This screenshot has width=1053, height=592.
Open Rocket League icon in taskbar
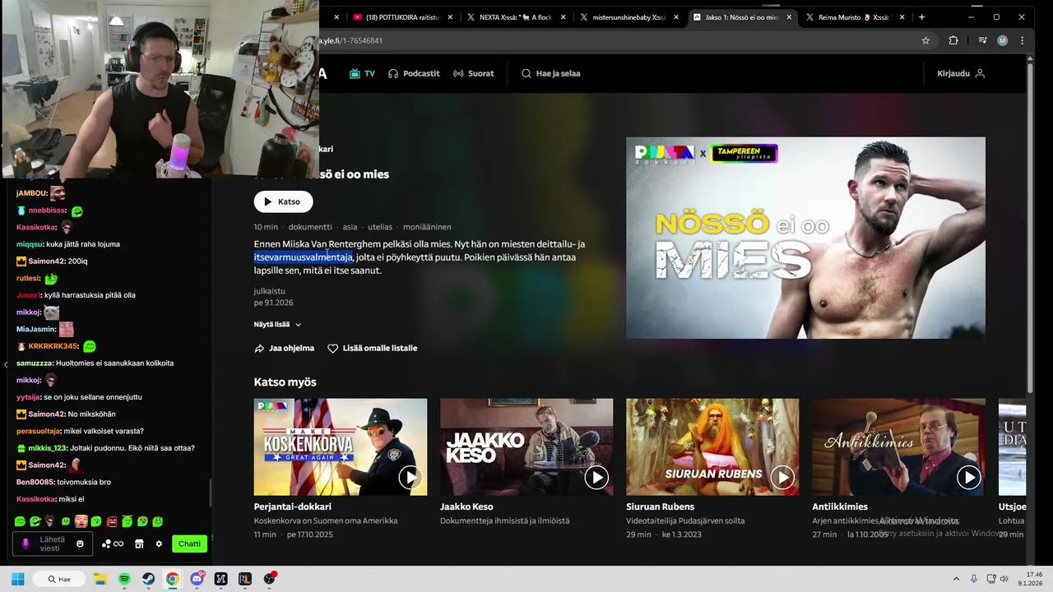[244, 579]
